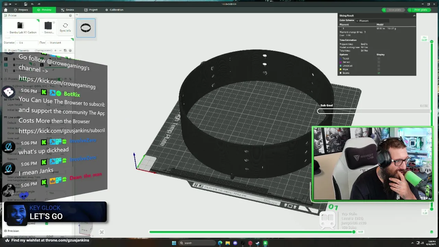Open the Bambu Lab X1 Carbon printer dropdown

(x=23, y=32)
